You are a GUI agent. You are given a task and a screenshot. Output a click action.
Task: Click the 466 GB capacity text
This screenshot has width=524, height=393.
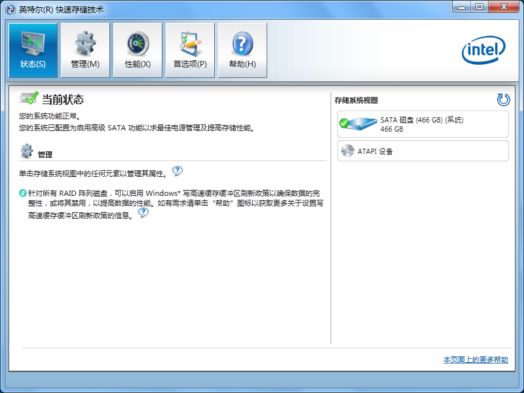pyautogui.click(x=392, y=129)
